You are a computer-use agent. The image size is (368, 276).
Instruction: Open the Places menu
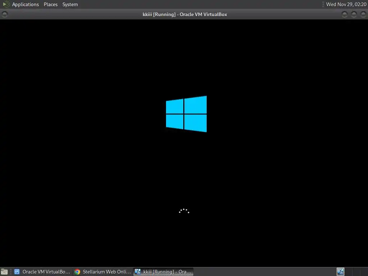pos(50,4)
